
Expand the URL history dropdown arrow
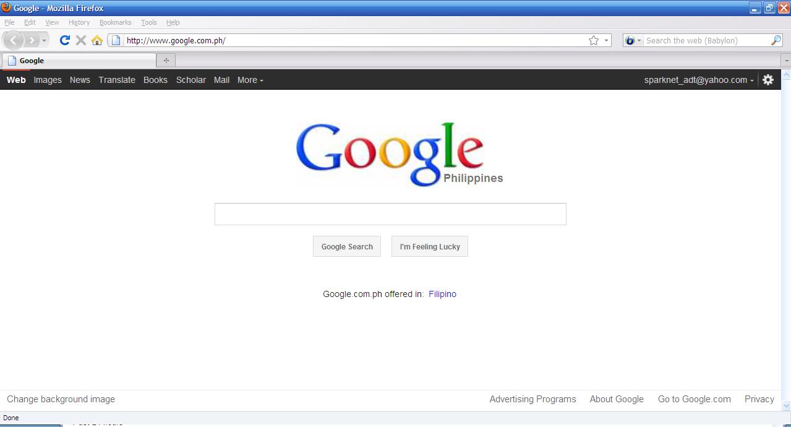(x=606, y=40)
